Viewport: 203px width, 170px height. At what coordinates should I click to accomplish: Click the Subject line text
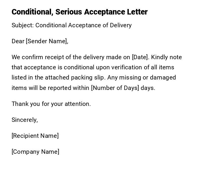(x=71, y=25)
